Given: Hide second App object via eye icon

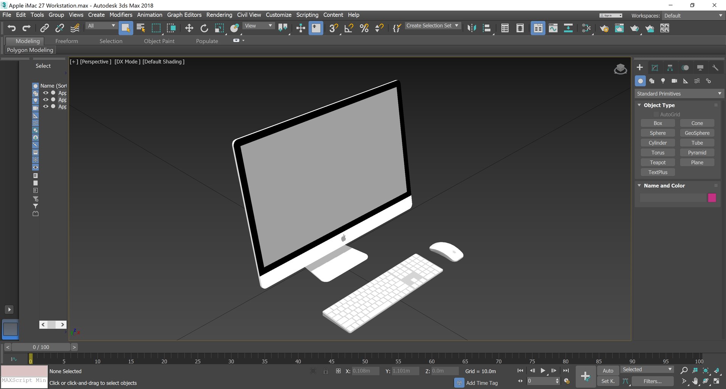Looking at the screenshot, I should (46, 100).
